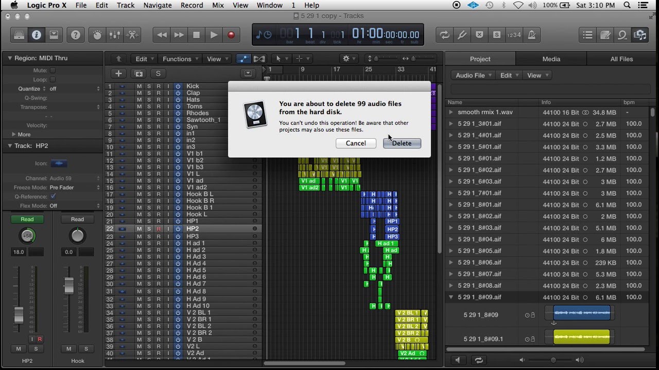659x370 pixels.
Task: Toggle the Flex view button
Action: click(x=259, y=59)
